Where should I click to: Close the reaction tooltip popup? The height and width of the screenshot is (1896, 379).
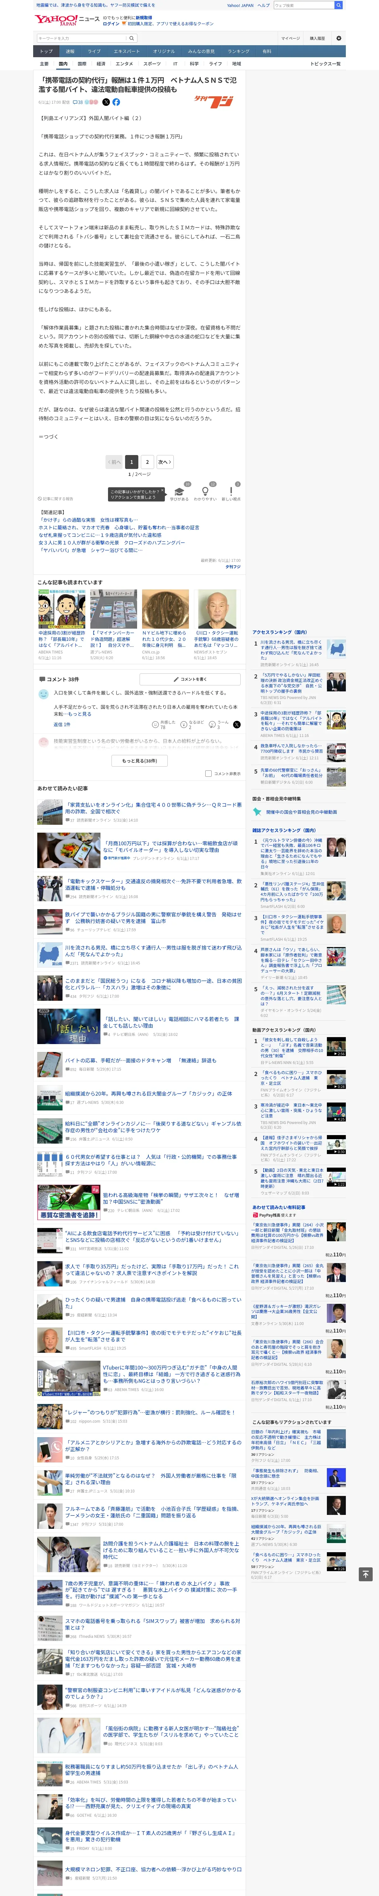163,489
